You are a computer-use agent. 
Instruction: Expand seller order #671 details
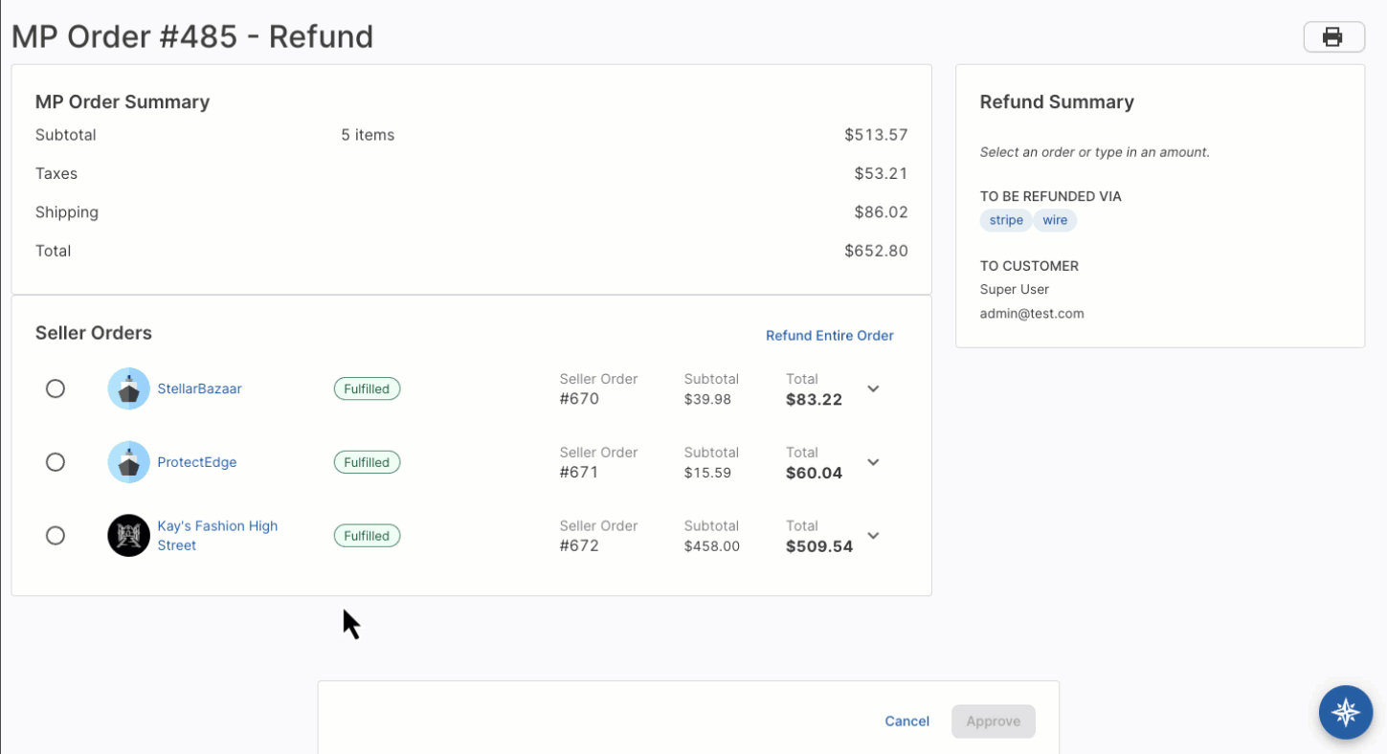pyautogui.click(x=873, y=462)
